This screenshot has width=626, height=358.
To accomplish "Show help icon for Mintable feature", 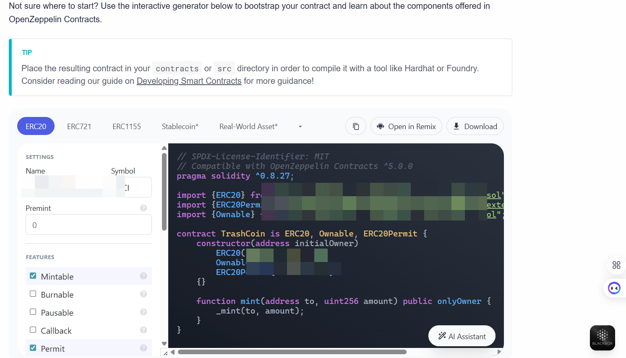I will coord(143,276).
